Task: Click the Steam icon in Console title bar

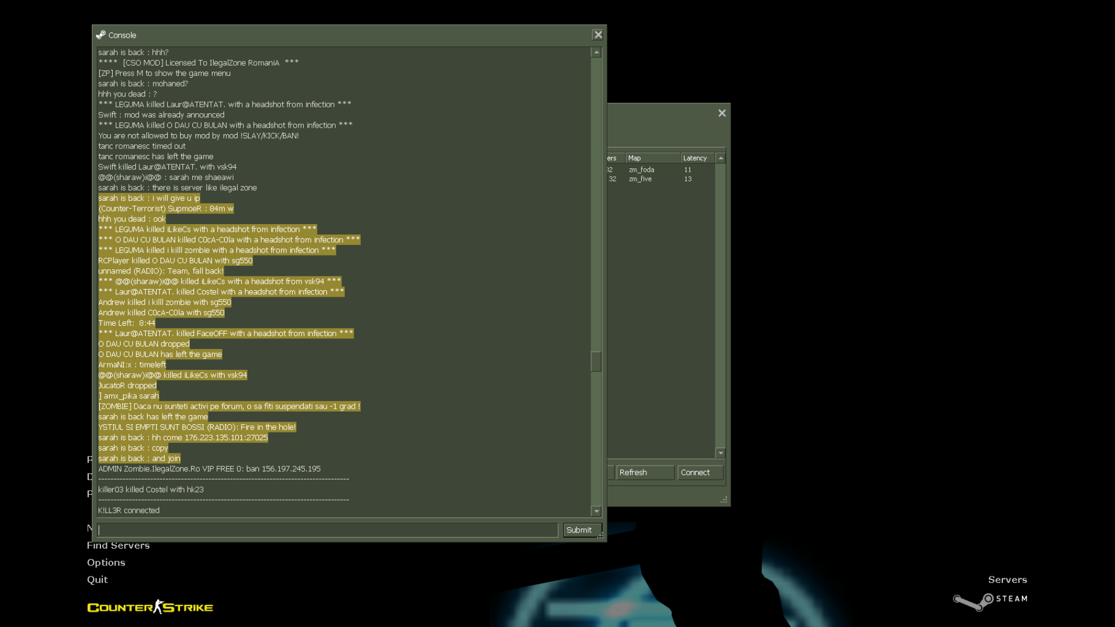Action: pyautogui.click(x=100, y=35)
